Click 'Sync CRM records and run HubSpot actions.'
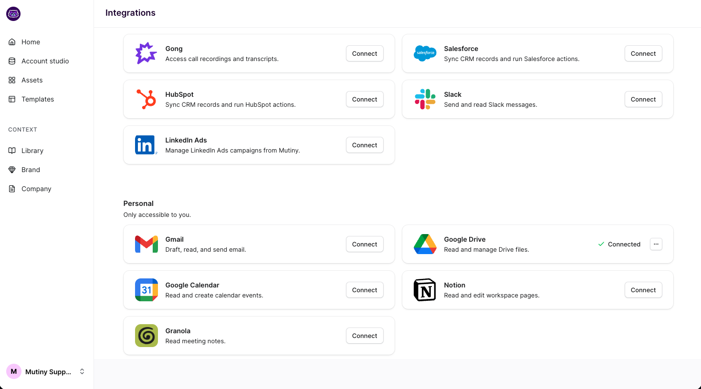Viewport: 701px width, 389px height. (x=230, y=105)
